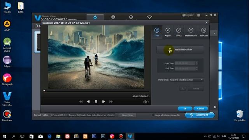Open the Watermark tab
249x140 pixels.
click(191, 32)
